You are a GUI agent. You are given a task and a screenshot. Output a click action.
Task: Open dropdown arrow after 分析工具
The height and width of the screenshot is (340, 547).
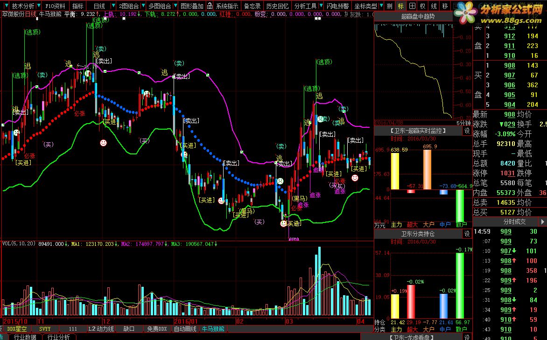click(x=320, y=6)
